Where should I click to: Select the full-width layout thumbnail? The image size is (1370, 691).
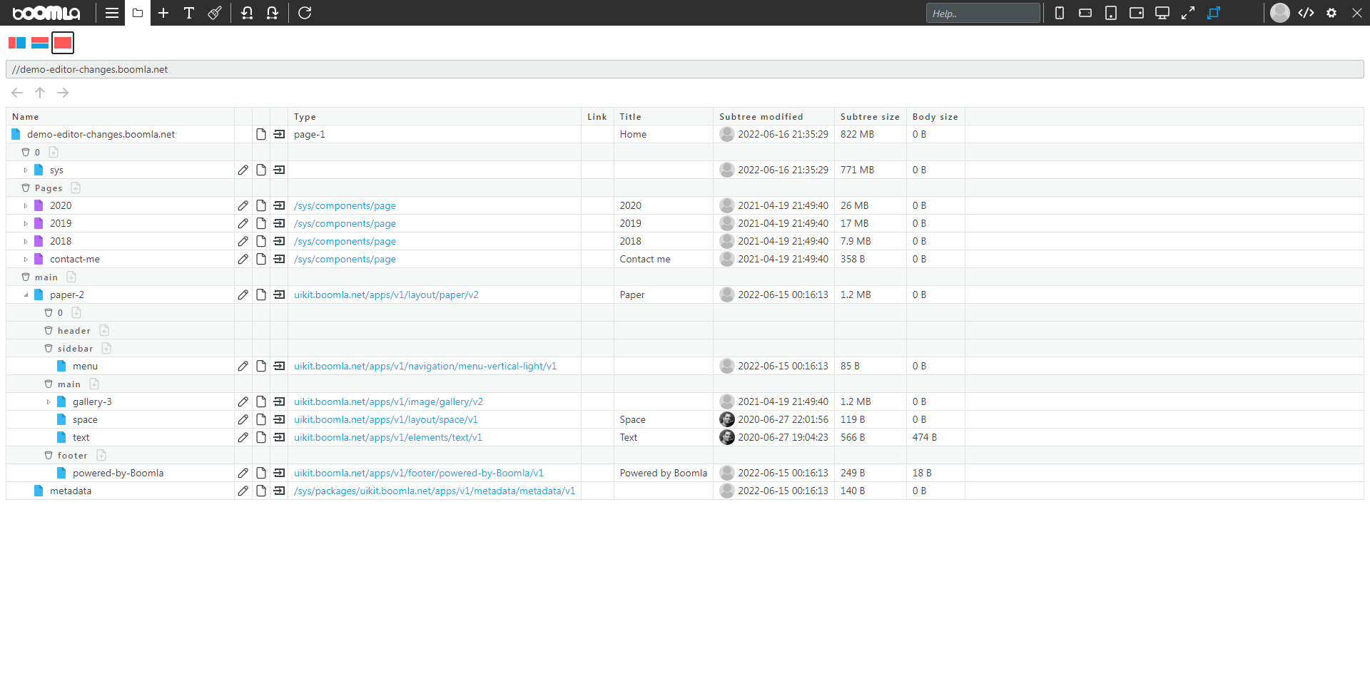pyautogui.click(x=63, y=43)
